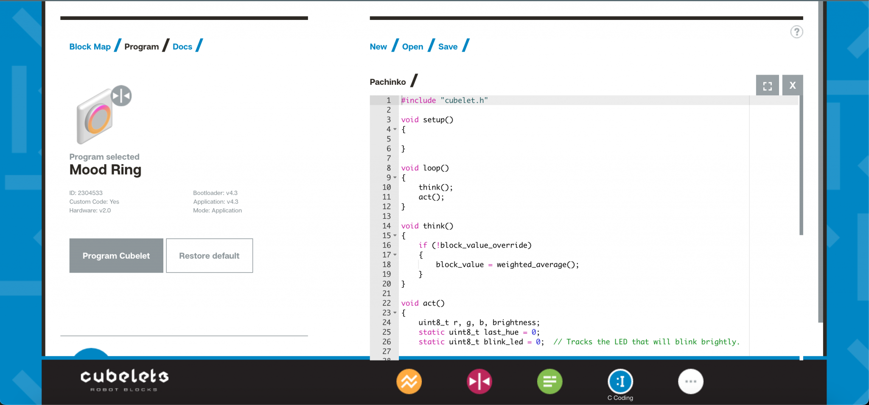This screenshot has width=869, height=405.
Task: Click the crimson block-connect icon in bottom bar
Action: click(479, 382)
